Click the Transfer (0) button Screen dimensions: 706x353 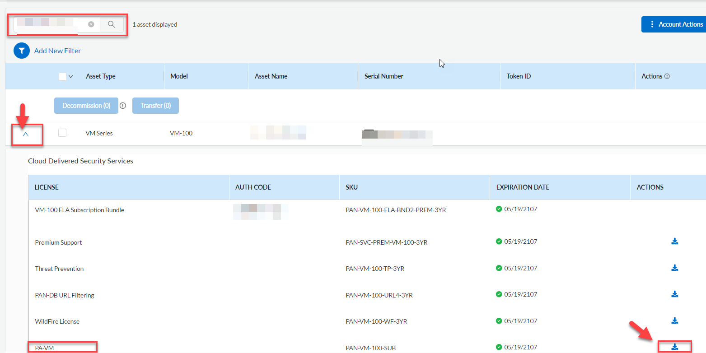click(x=155, y=106)
